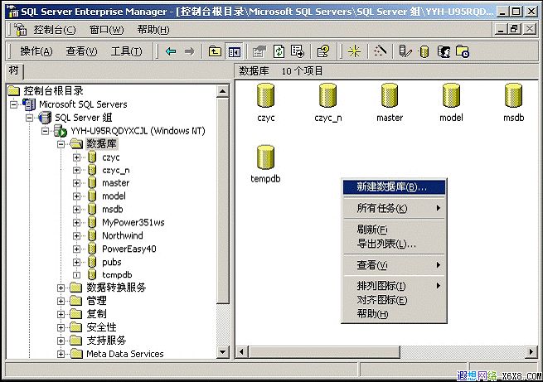This screenshot has width=543, height=382.
Task: Click the Run a wizard wand icon
Action: 381,51
